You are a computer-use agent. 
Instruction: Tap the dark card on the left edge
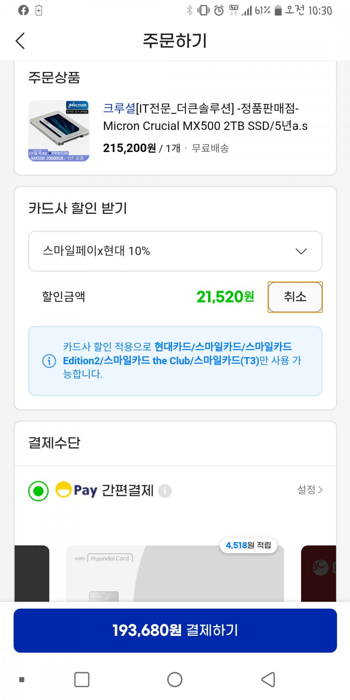32,574
